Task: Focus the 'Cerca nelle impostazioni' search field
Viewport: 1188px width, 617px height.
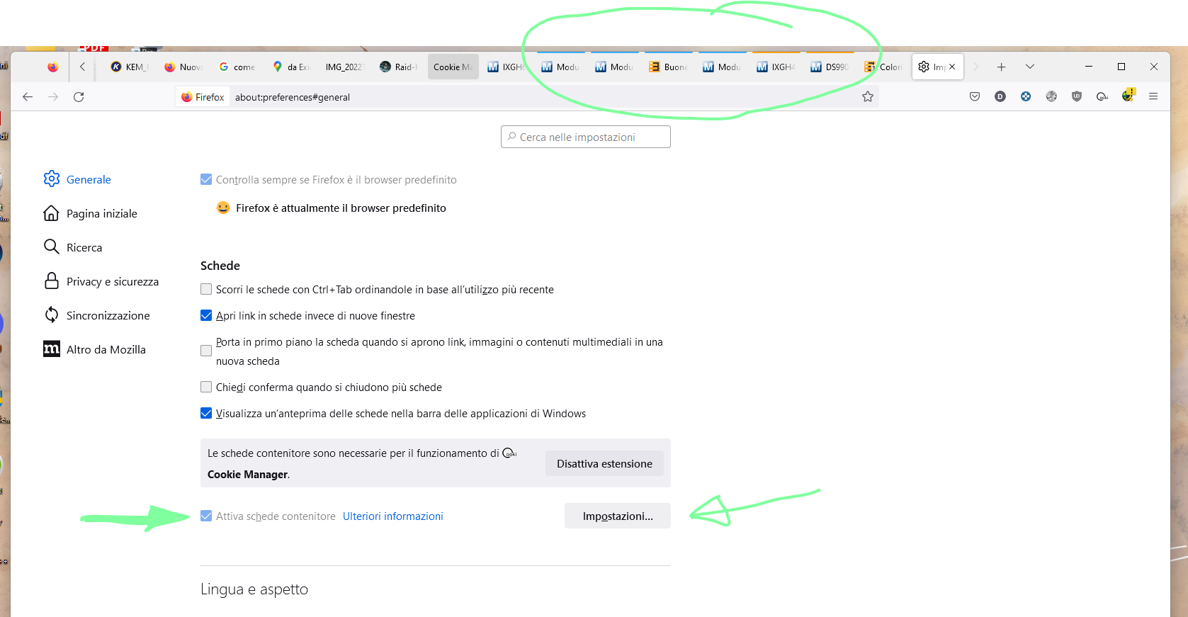Action: click(586, 137)
